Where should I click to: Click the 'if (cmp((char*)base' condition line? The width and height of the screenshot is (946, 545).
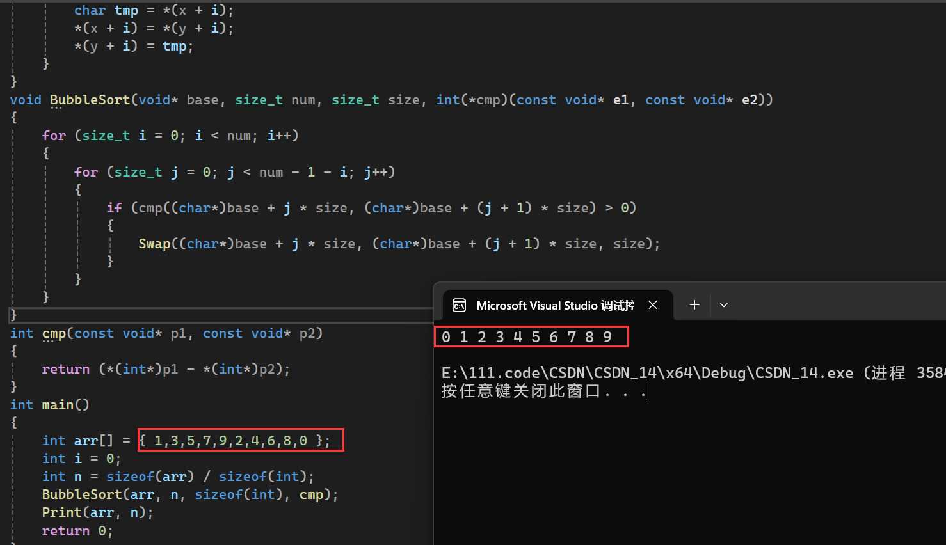tap(371, 208)
